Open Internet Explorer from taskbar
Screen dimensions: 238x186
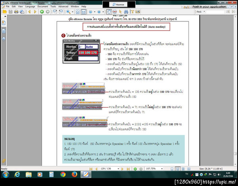17,174
